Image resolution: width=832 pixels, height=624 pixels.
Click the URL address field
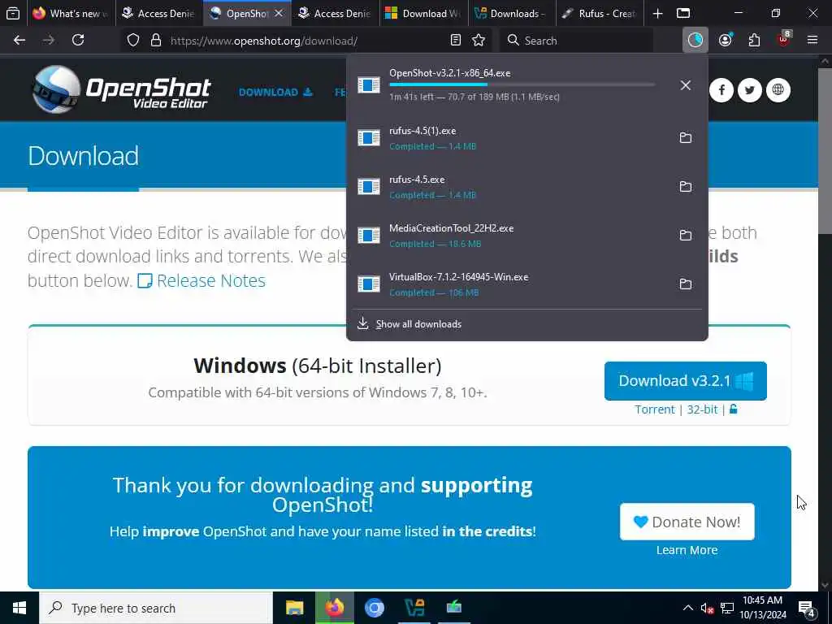click(308, 41)
